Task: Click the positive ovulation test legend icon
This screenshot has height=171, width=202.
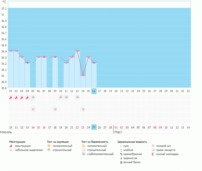Action: [49, 146]
